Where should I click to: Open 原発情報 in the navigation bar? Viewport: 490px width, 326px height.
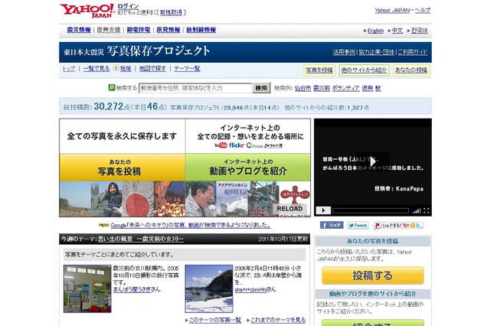[168, 30]
